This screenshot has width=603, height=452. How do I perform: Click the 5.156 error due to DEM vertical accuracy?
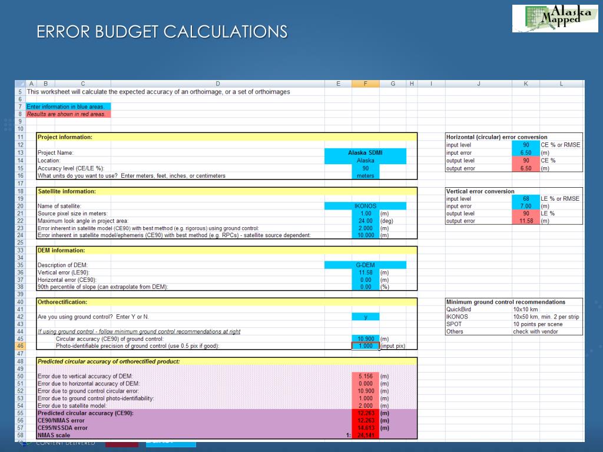[365, 376]
